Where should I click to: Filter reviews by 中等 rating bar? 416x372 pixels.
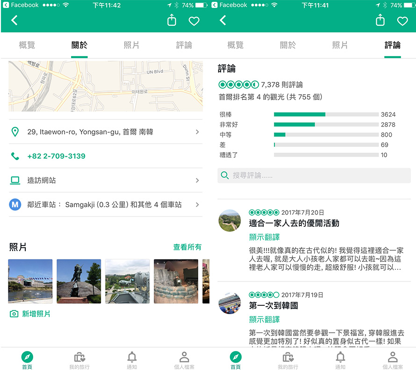pyautogui.click(x=326, y=134)
